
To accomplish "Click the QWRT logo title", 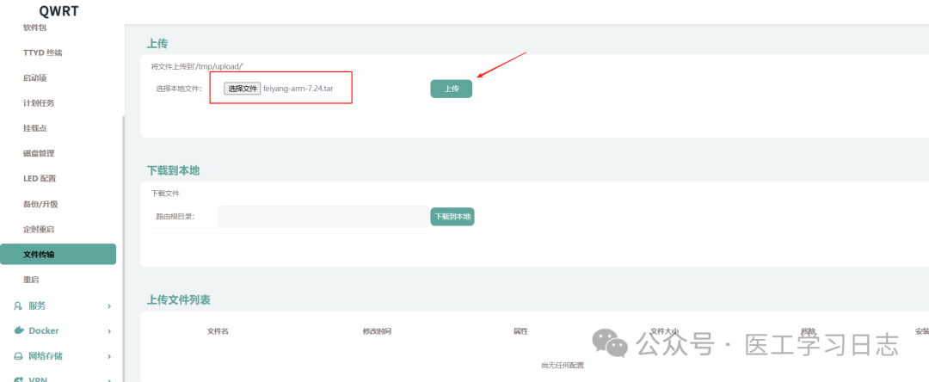I will [x=58, y=10].
